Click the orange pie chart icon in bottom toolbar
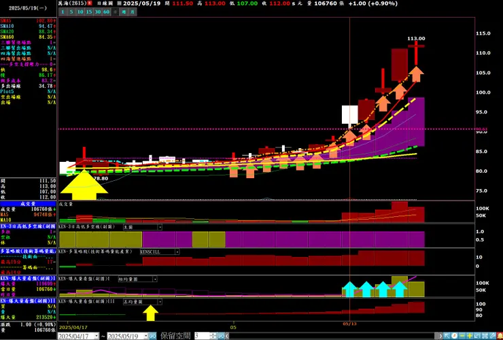Image resolution: width=503 pixels, height=340 pixels. (454, 336)
